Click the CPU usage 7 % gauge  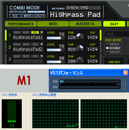coord(12,114)
